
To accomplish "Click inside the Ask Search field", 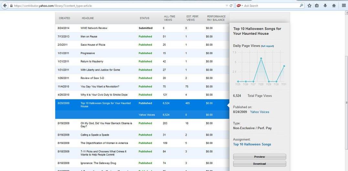I will [271, 5].
